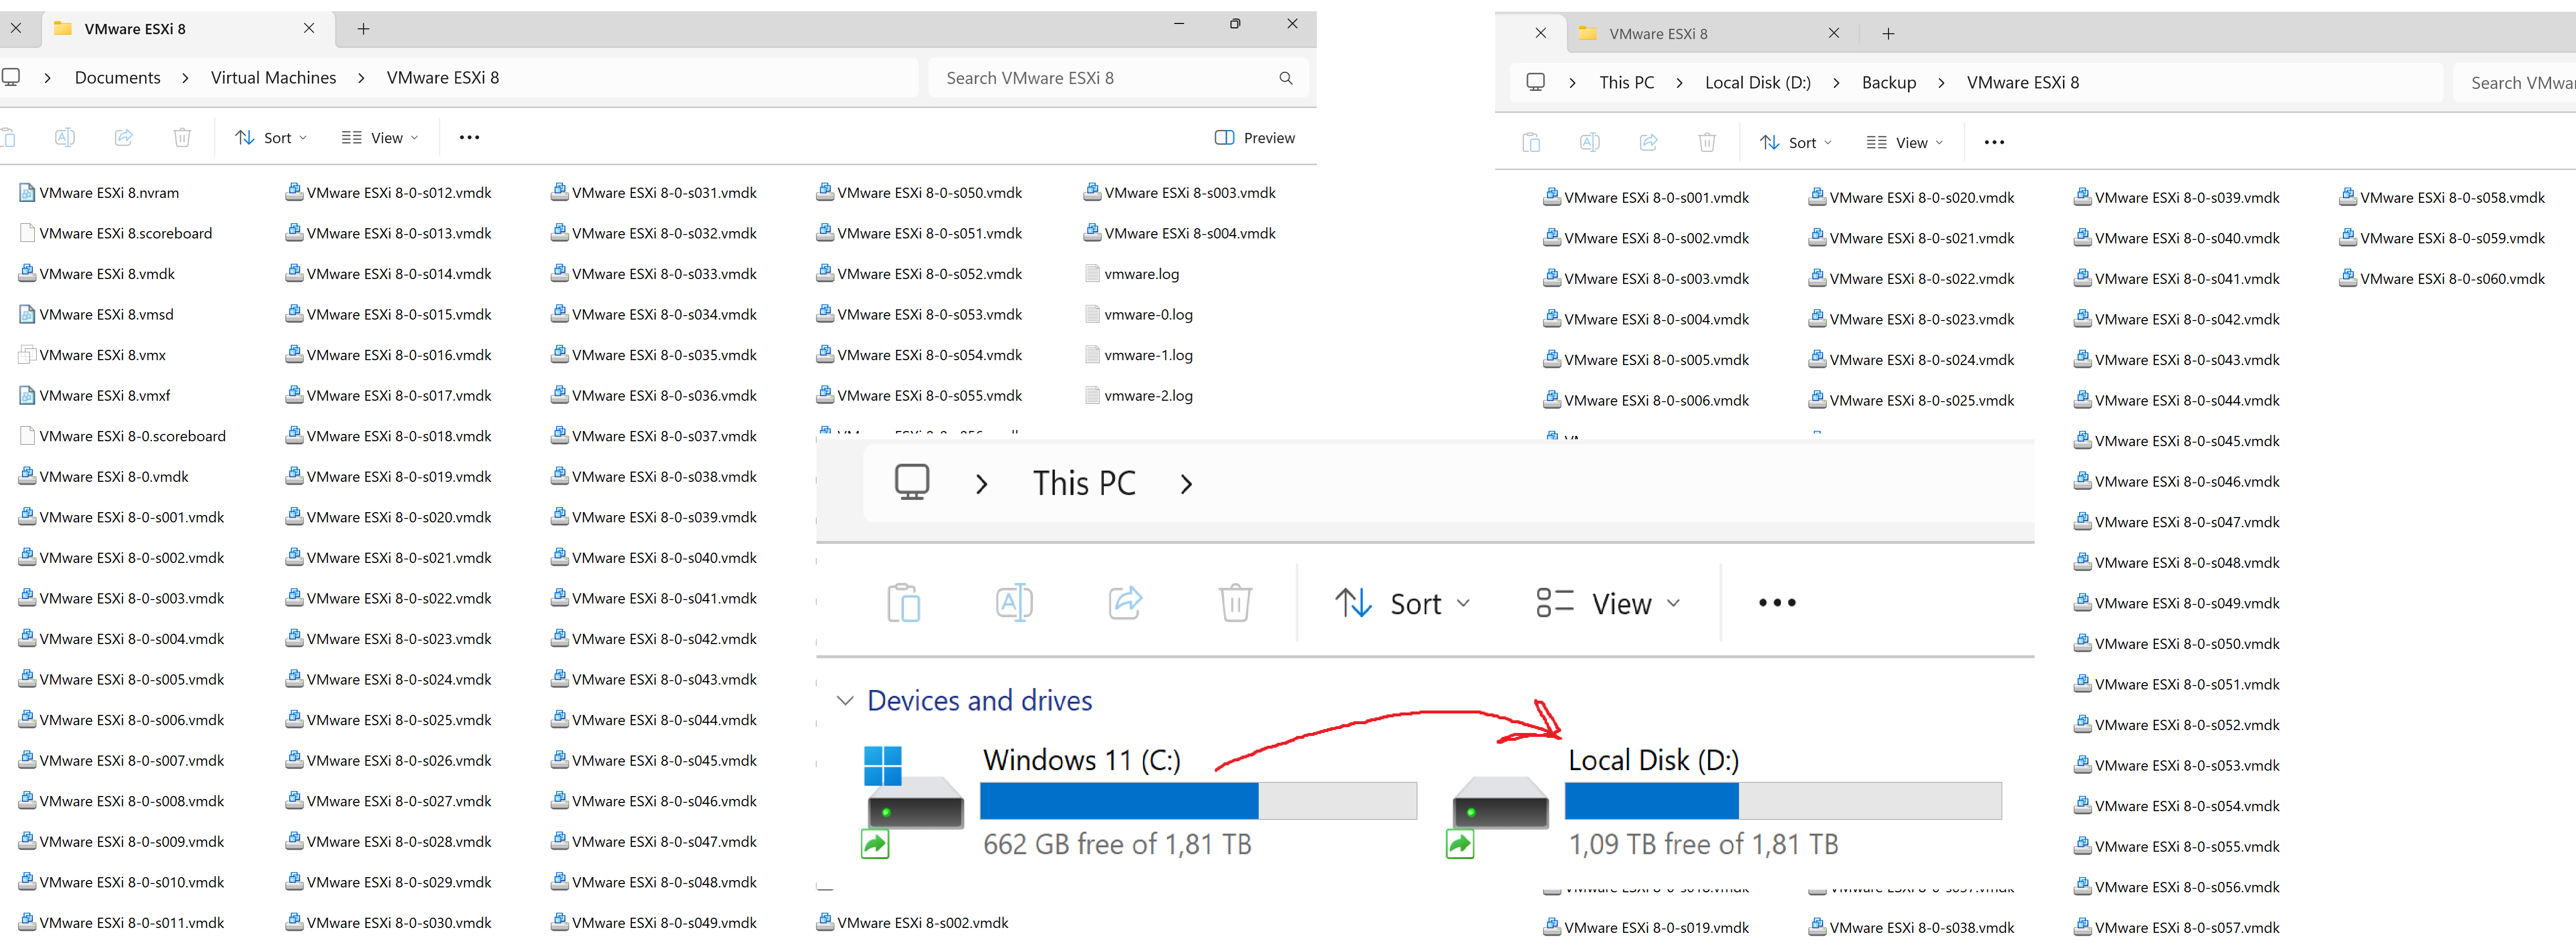Open the See more menu in left window toolbar
Image resolution: width=2576 pixels, height=948 pixels.
(469, 137)
